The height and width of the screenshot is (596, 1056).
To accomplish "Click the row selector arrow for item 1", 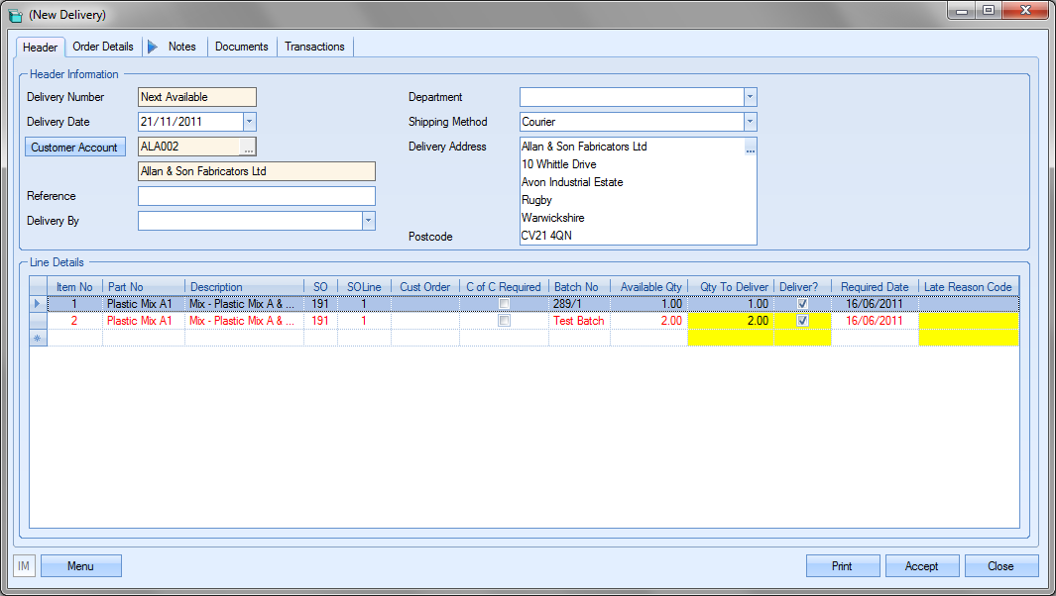I will (x=39, y=304).
